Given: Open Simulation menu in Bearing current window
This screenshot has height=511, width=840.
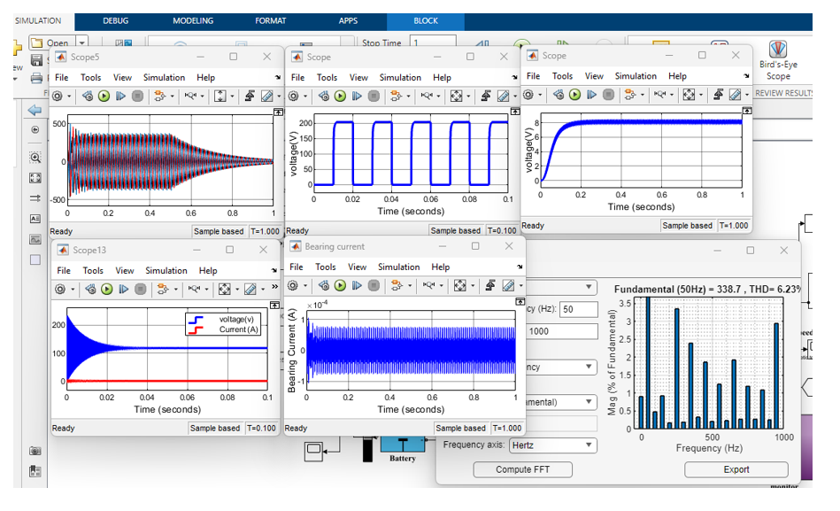Looking at the screenshot, I should (x=398, y=267).
